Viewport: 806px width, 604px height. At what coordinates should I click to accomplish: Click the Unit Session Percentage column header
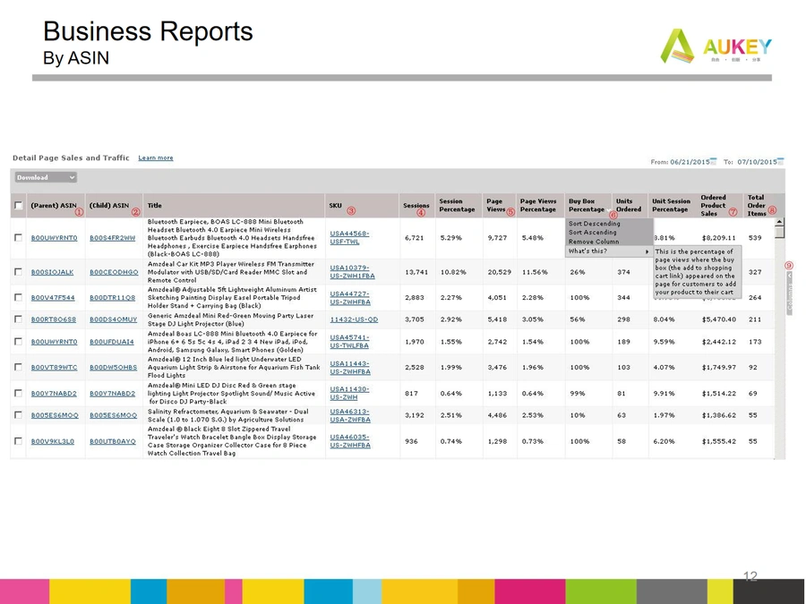pos(671,206)
